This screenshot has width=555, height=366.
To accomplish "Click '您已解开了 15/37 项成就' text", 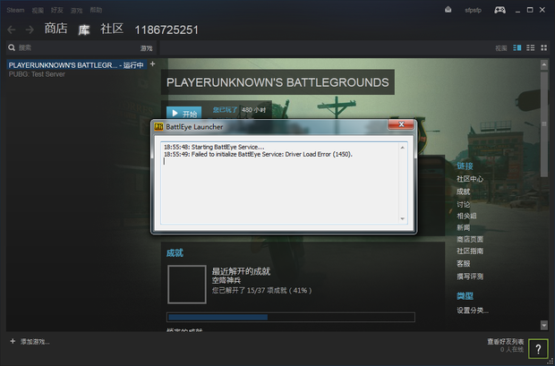I will click(261, 290).
